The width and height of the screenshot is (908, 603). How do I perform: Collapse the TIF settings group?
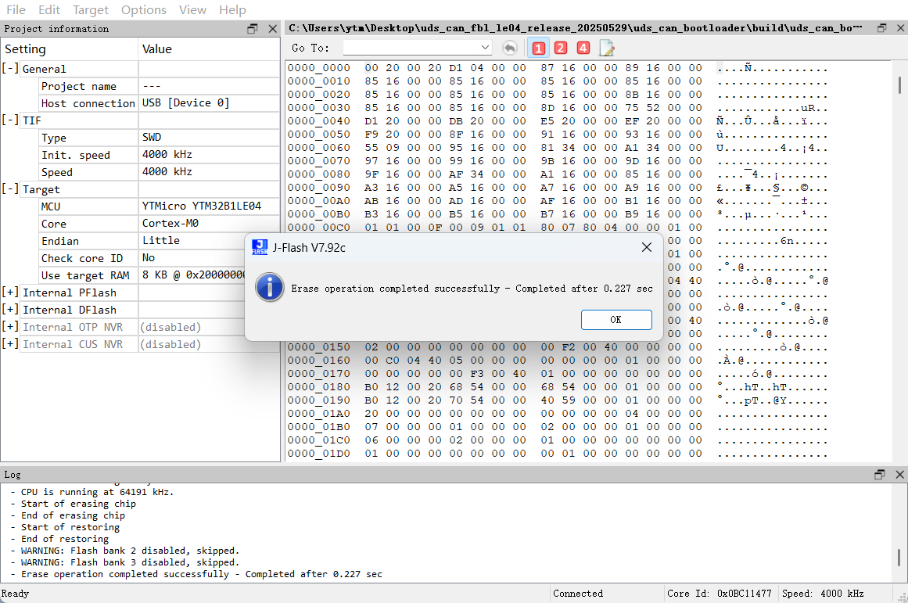point(11,120)
